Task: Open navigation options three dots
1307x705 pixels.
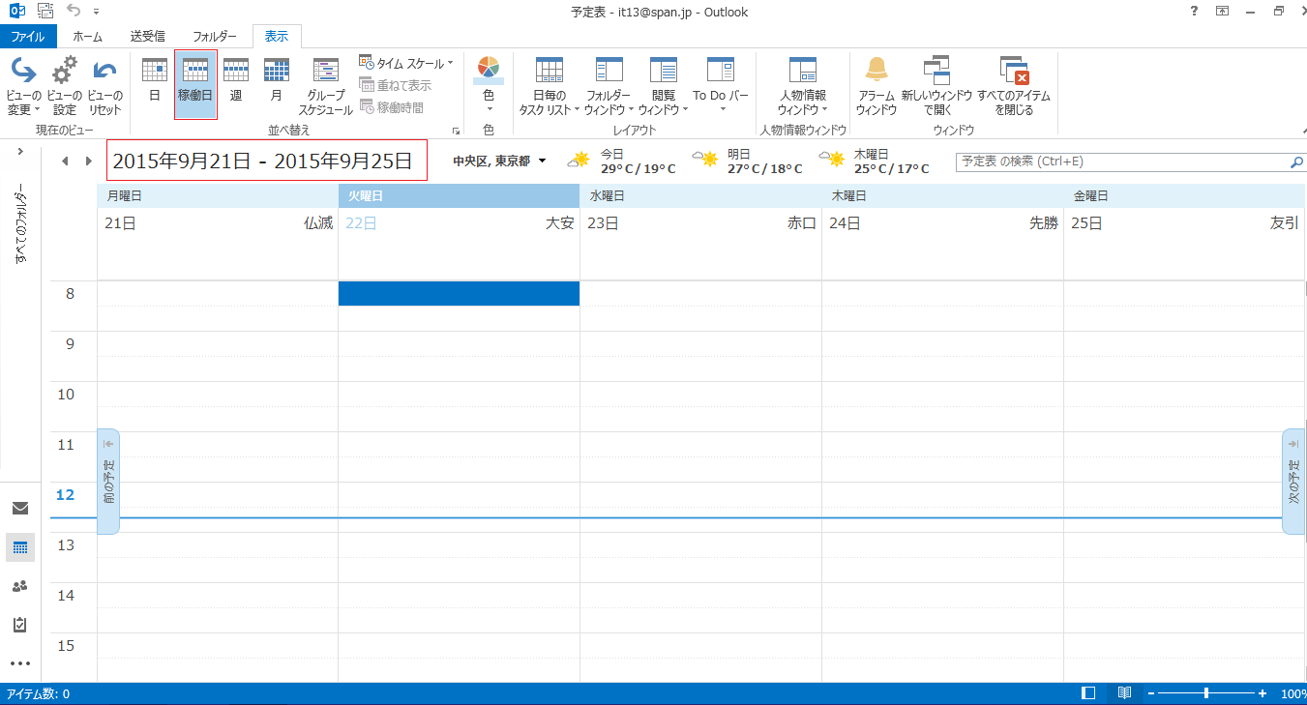Action: 20,663
